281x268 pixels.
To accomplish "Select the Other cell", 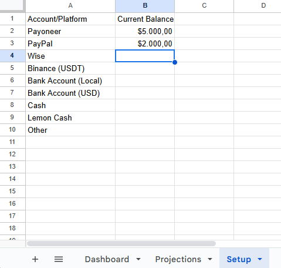I will pyautogui.click(x=70, y=130).
